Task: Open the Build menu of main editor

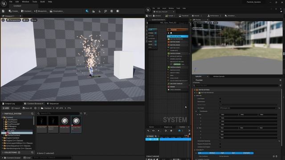Action: coord(43,2)
